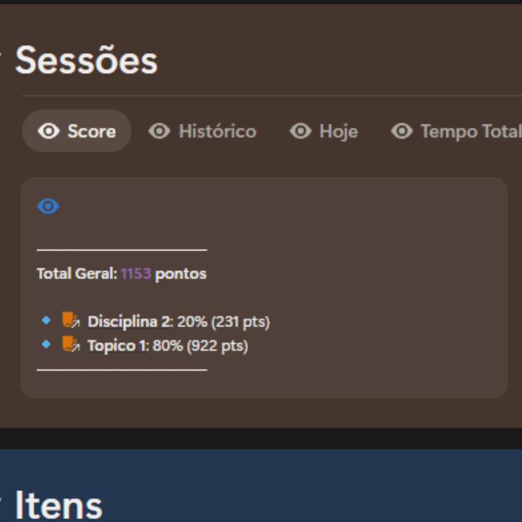Click the eye icon beside Hoje
The height and width of the screenshot is (522, 522).
(x=300, y=131)
